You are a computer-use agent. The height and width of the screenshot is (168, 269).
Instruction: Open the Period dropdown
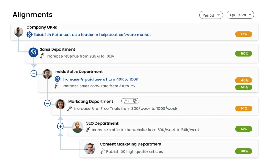coord(211,15)
